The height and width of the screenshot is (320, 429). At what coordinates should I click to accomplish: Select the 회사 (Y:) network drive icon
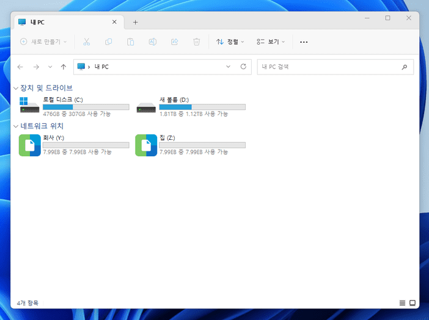(x=30, y=145)
